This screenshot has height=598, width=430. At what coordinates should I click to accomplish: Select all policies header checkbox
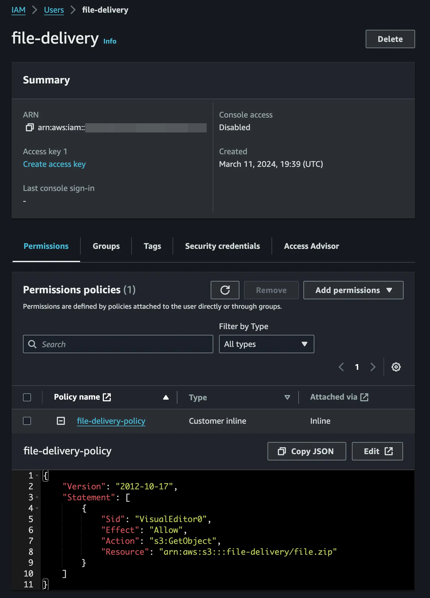27,397
